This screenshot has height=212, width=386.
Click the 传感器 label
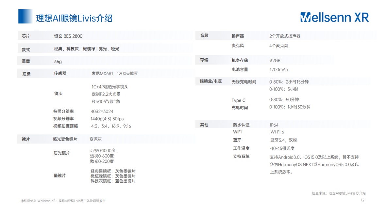(60, 73)
